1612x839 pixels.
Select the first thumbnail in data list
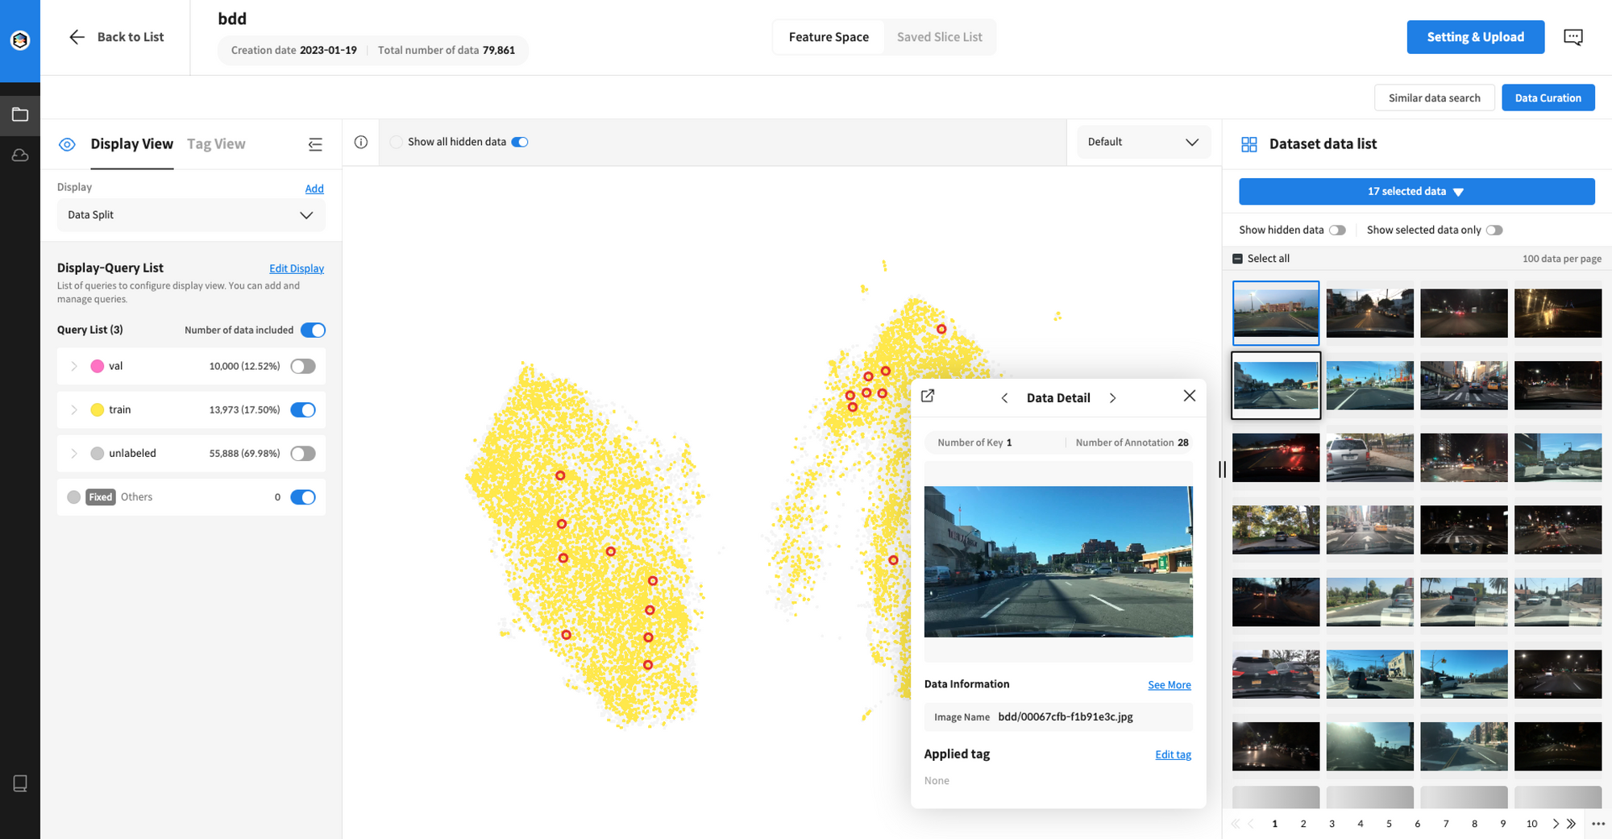pos(1276,313)
